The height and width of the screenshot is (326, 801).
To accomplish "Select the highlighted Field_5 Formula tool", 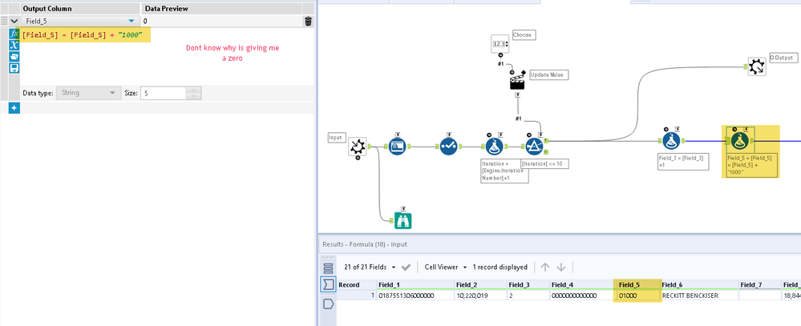I will point(740,141).
